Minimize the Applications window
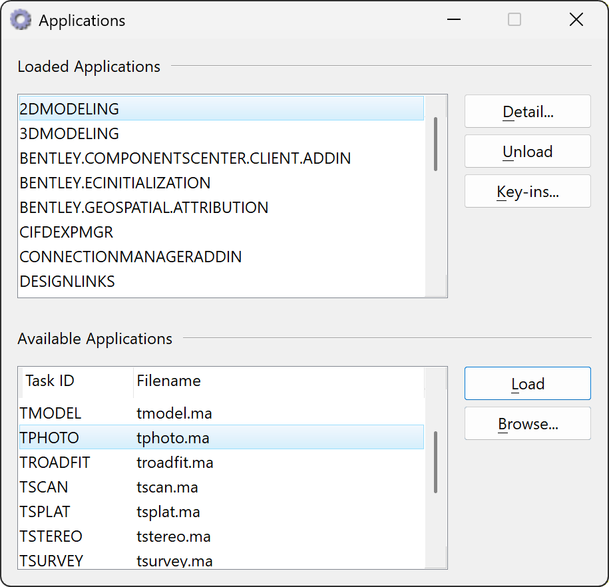Viewport: 609px width, 587px height. [x=454, y=19]
